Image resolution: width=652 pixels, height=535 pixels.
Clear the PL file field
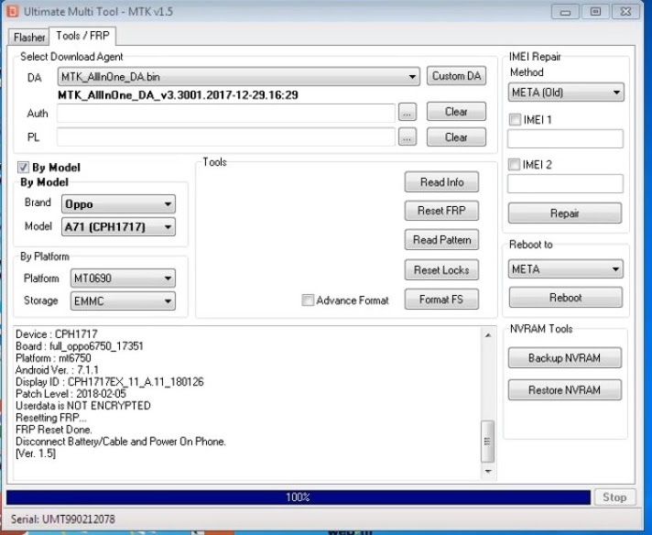click(456, 136)
